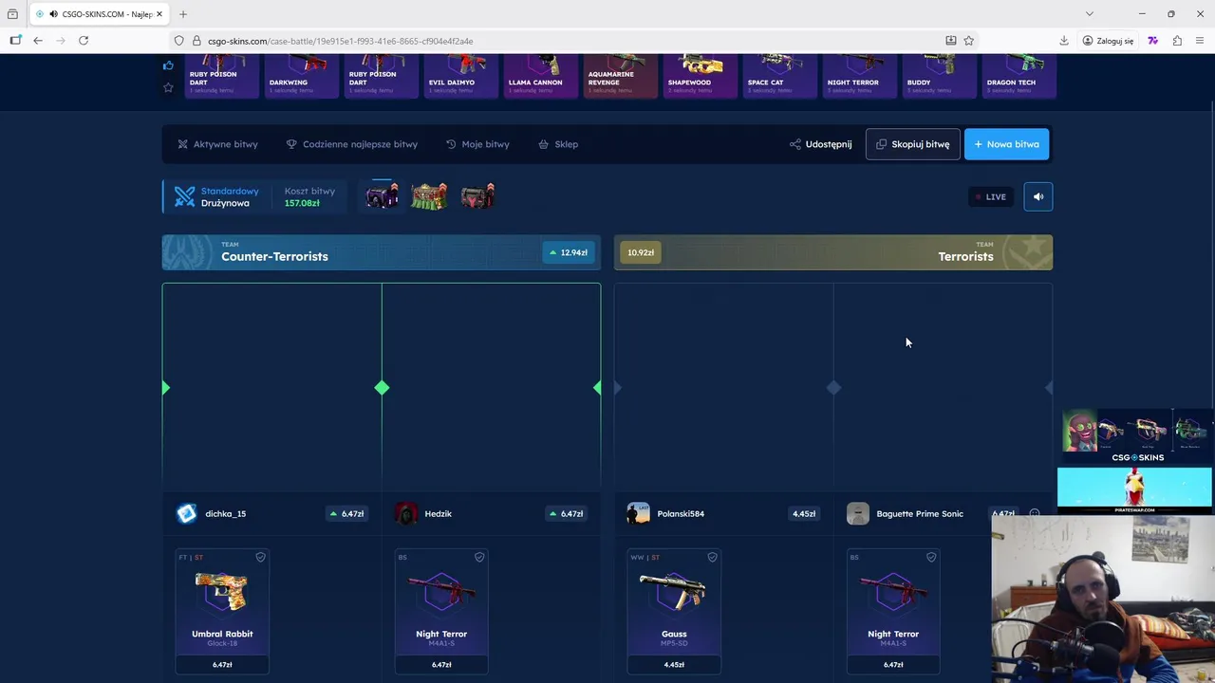Open the Sklep tab
Image resolution: width=1215 pixels, height=683 pixels.
558,144
